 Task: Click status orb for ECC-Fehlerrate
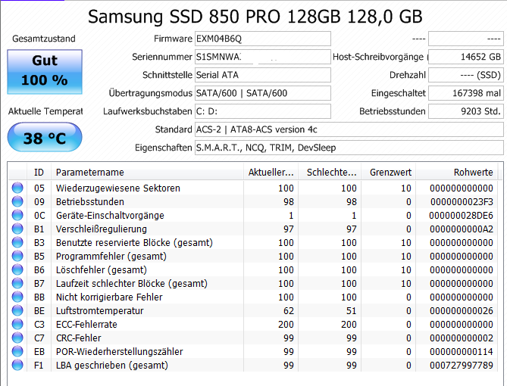17,324
